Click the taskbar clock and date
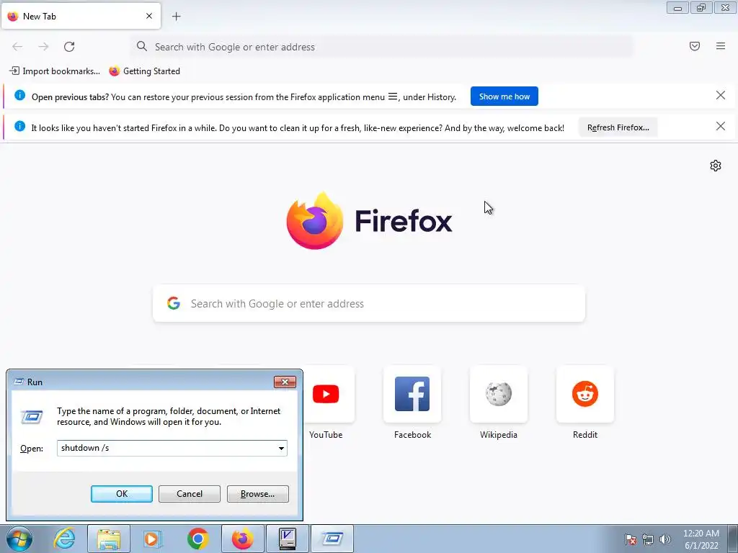The width and height of the screenshot is (738, 553). pyautogui.click(x=701, y=539)
